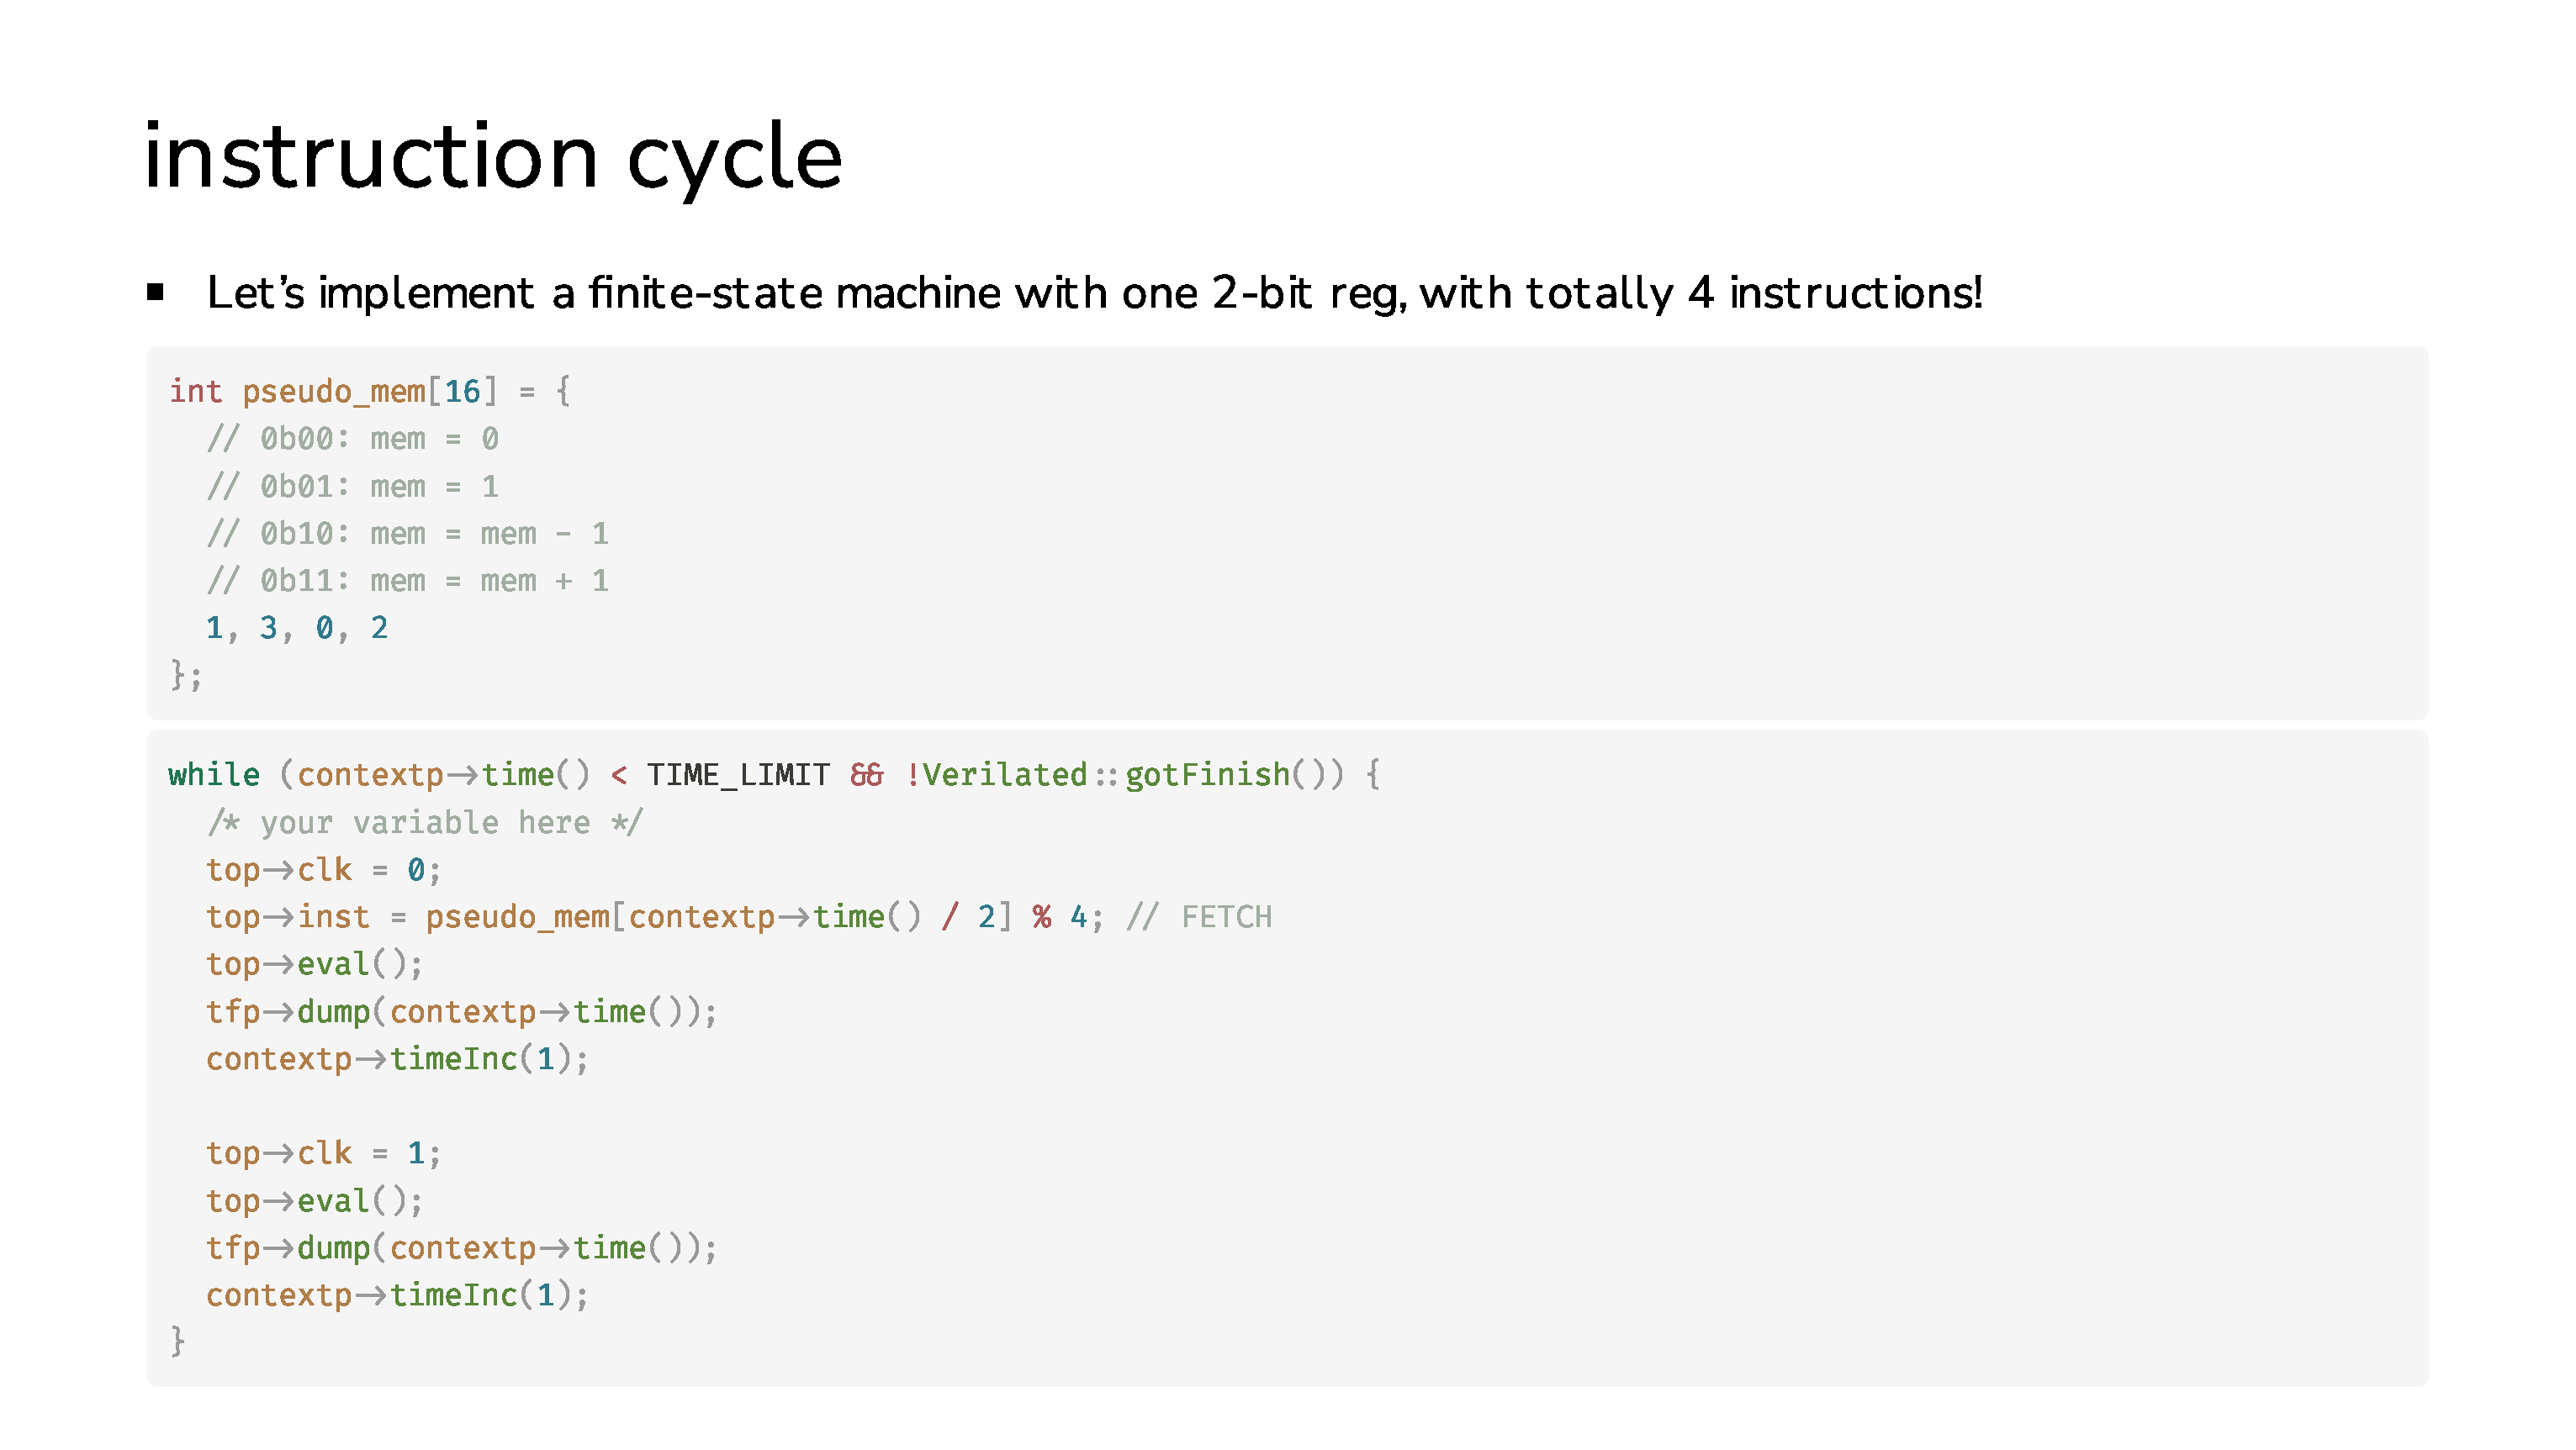This screenshot has height=1450, width=2576.
Task: Click the sentence about finite-state machine
Action: pos(1094,293)
